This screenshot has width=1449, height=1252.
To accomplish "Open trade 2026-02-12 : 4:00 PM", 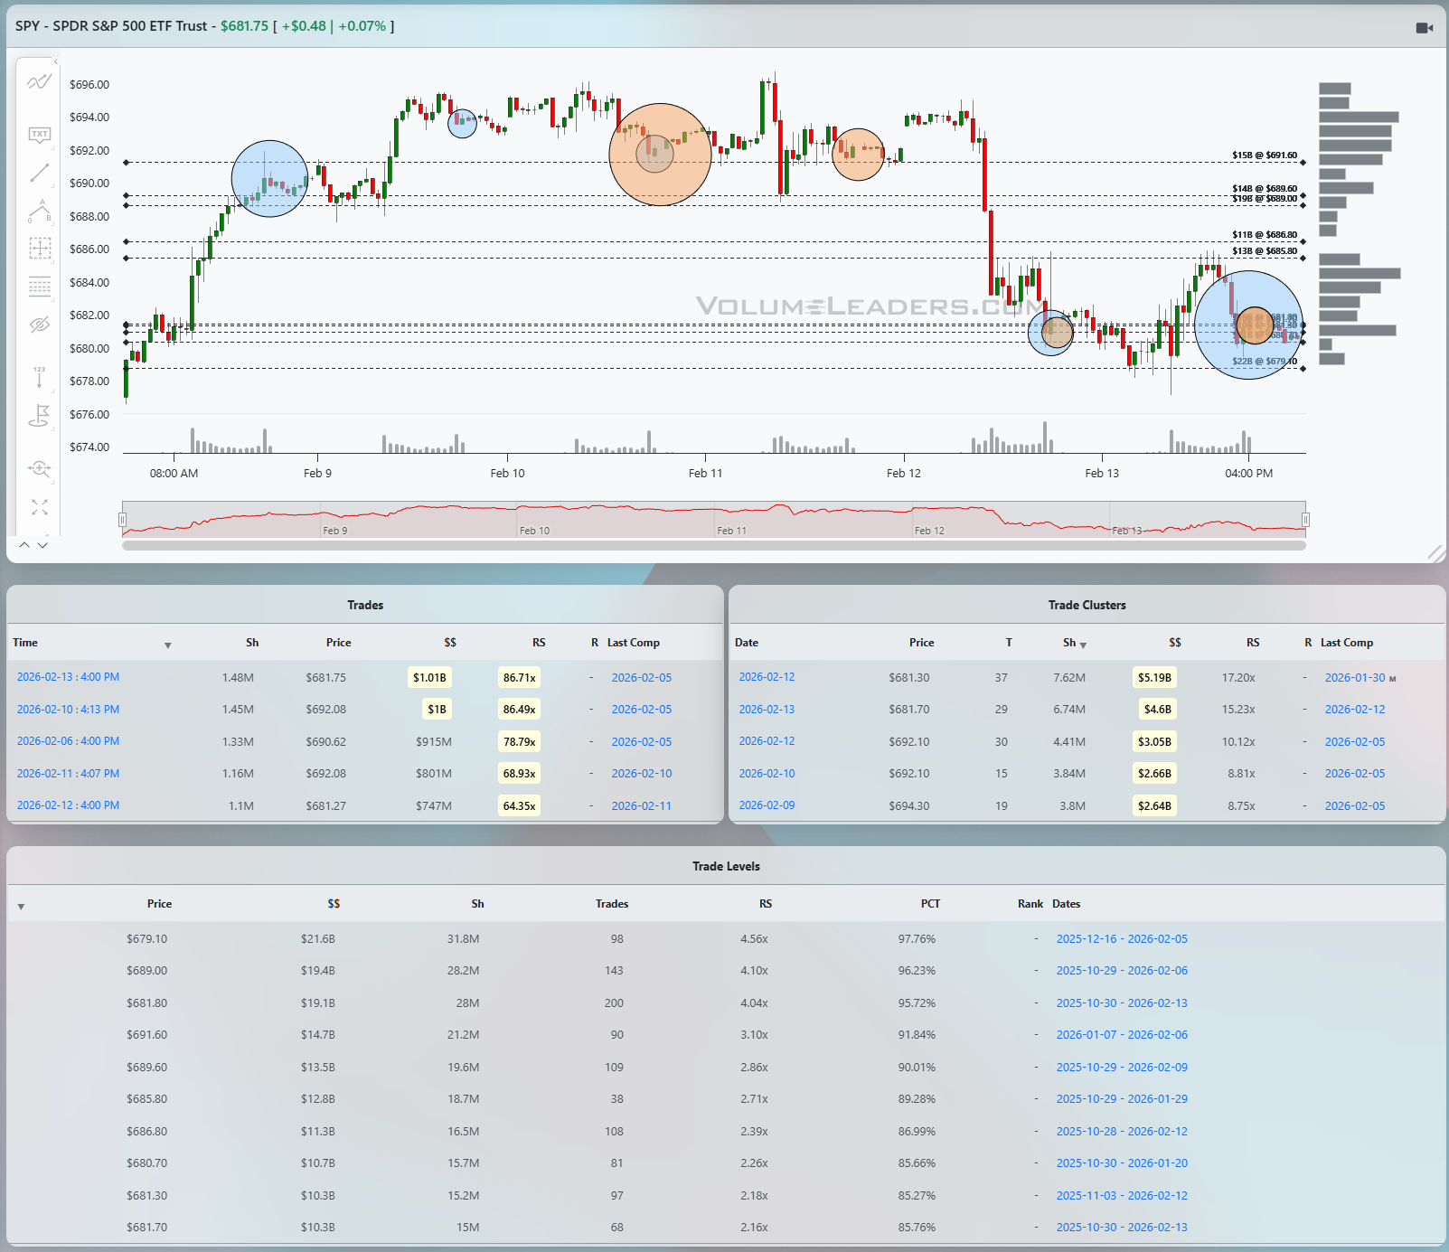I will click(68, 805).
